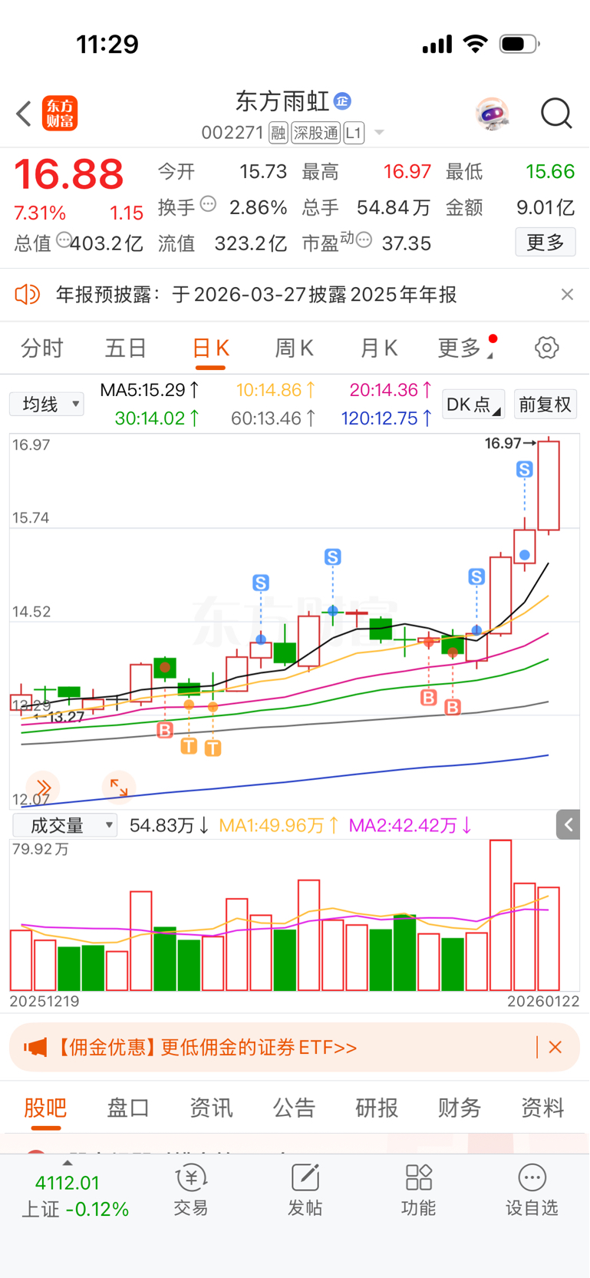Tap the stock code 002271

pyautogui.click(x=232, y=133)
